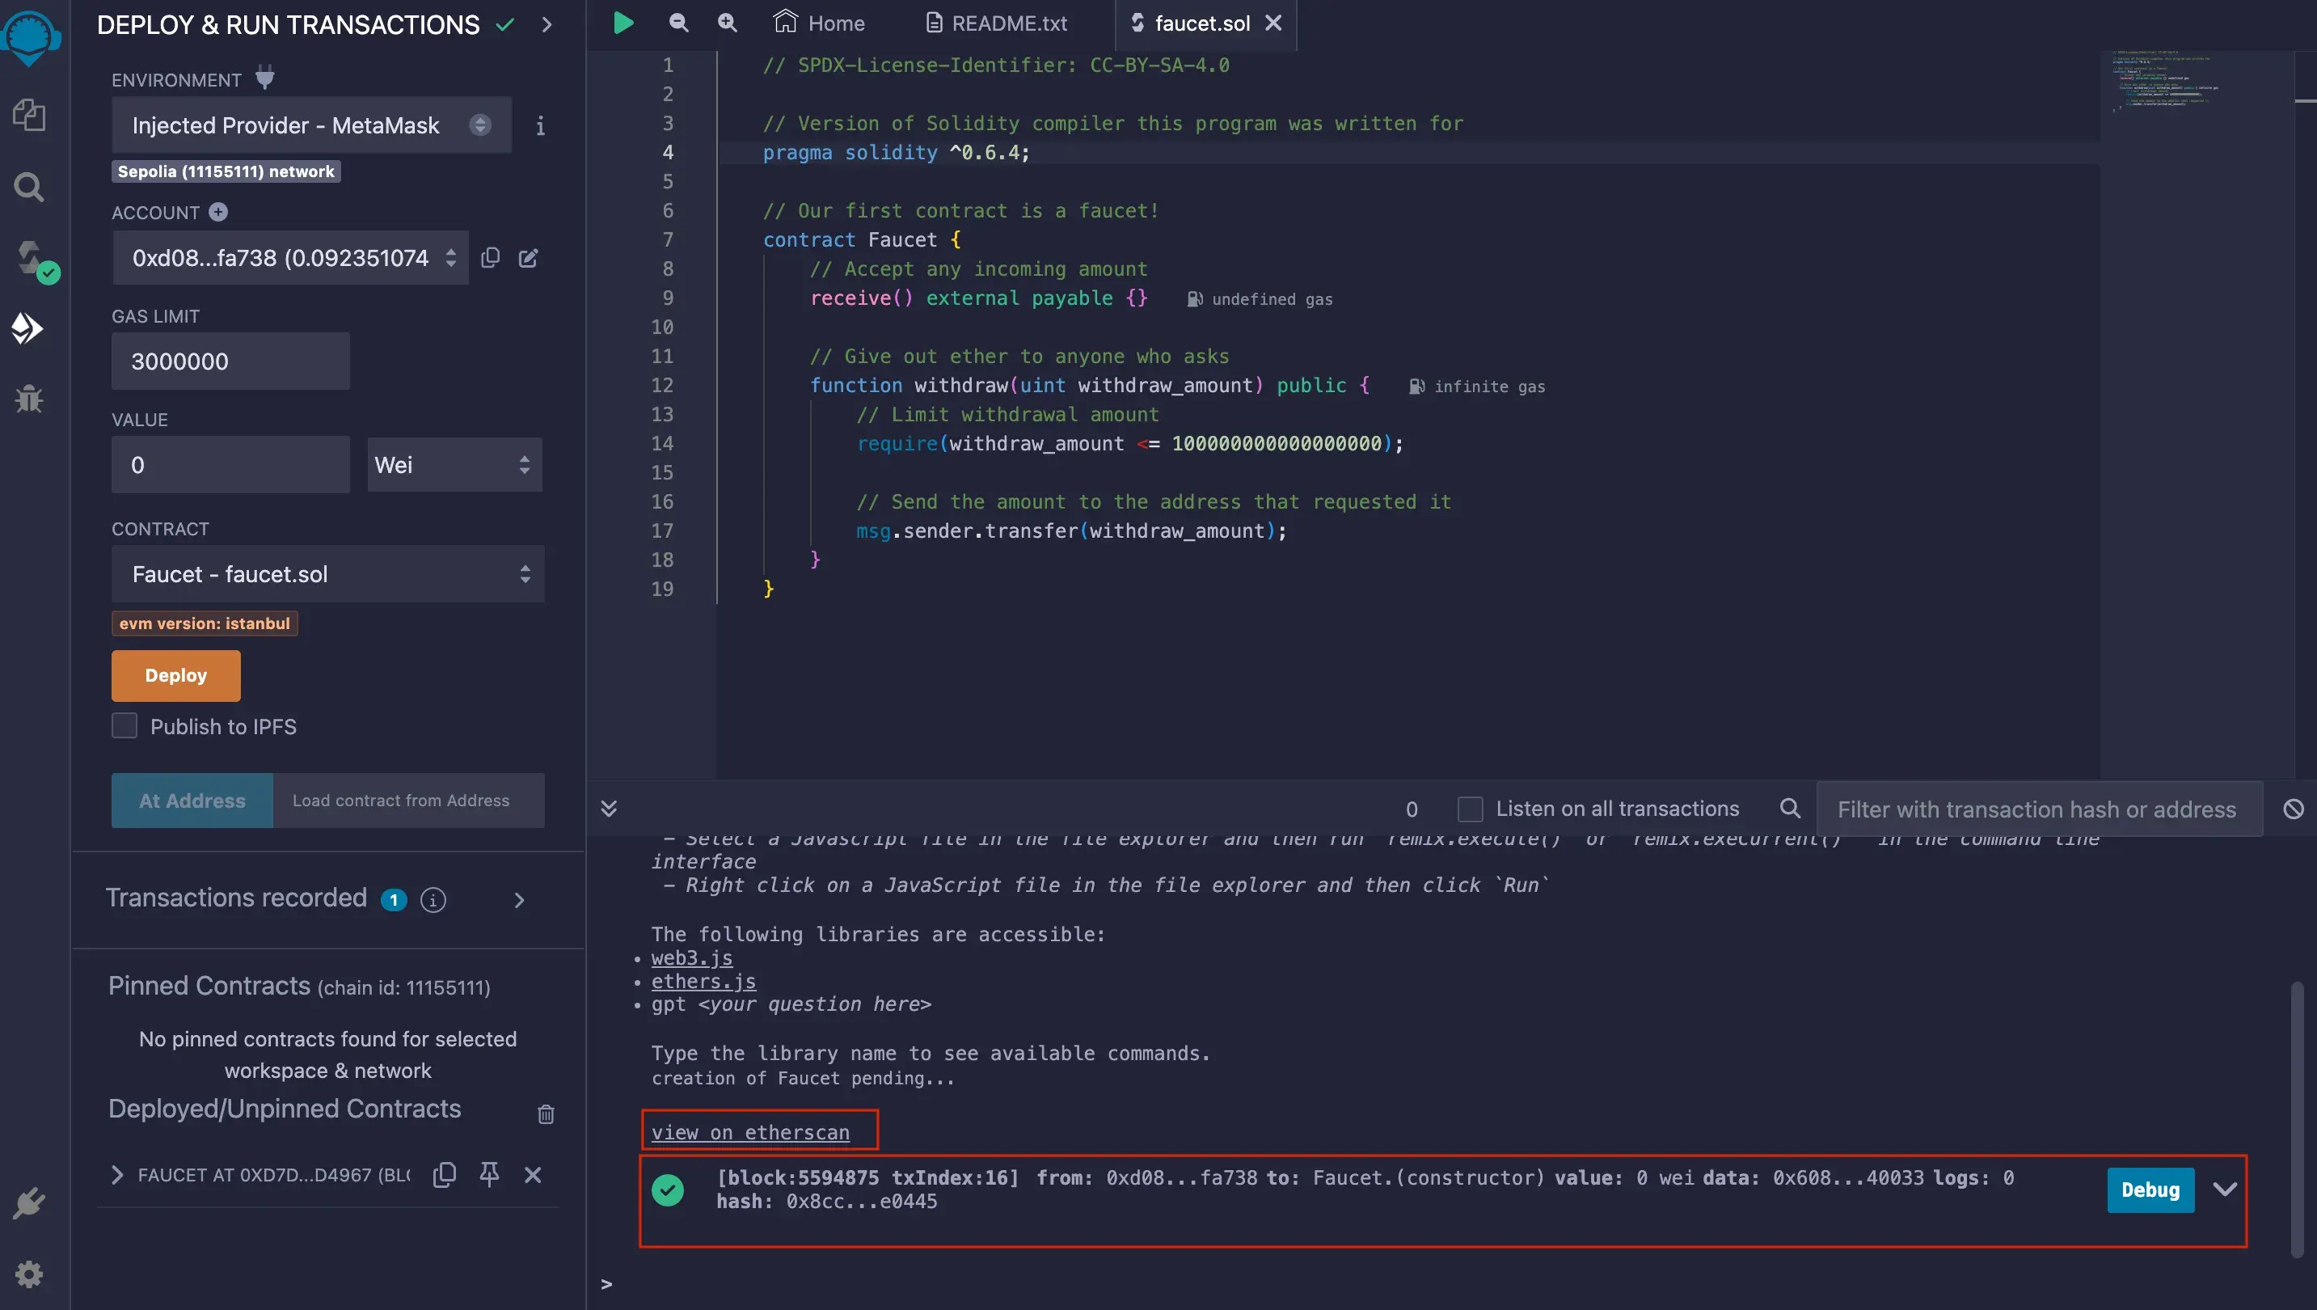Open the Wei value unit dropdown
The width and height of the screenshot is (2317, 1310).
tap(454, 464)
